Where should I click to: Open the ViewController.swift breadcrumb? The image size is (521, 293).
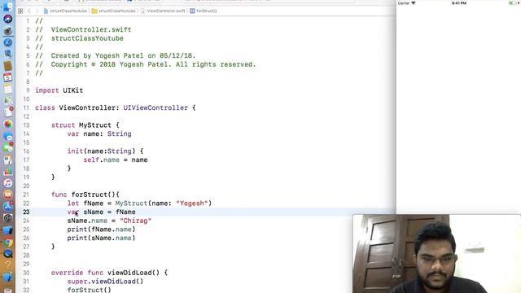[163, 11]
